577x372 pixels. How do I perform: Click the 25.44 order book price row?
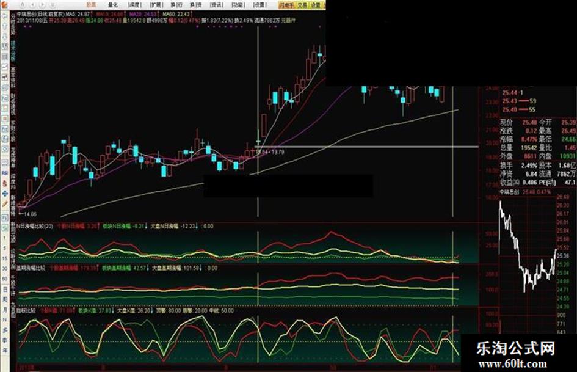[x=513, y=93]
